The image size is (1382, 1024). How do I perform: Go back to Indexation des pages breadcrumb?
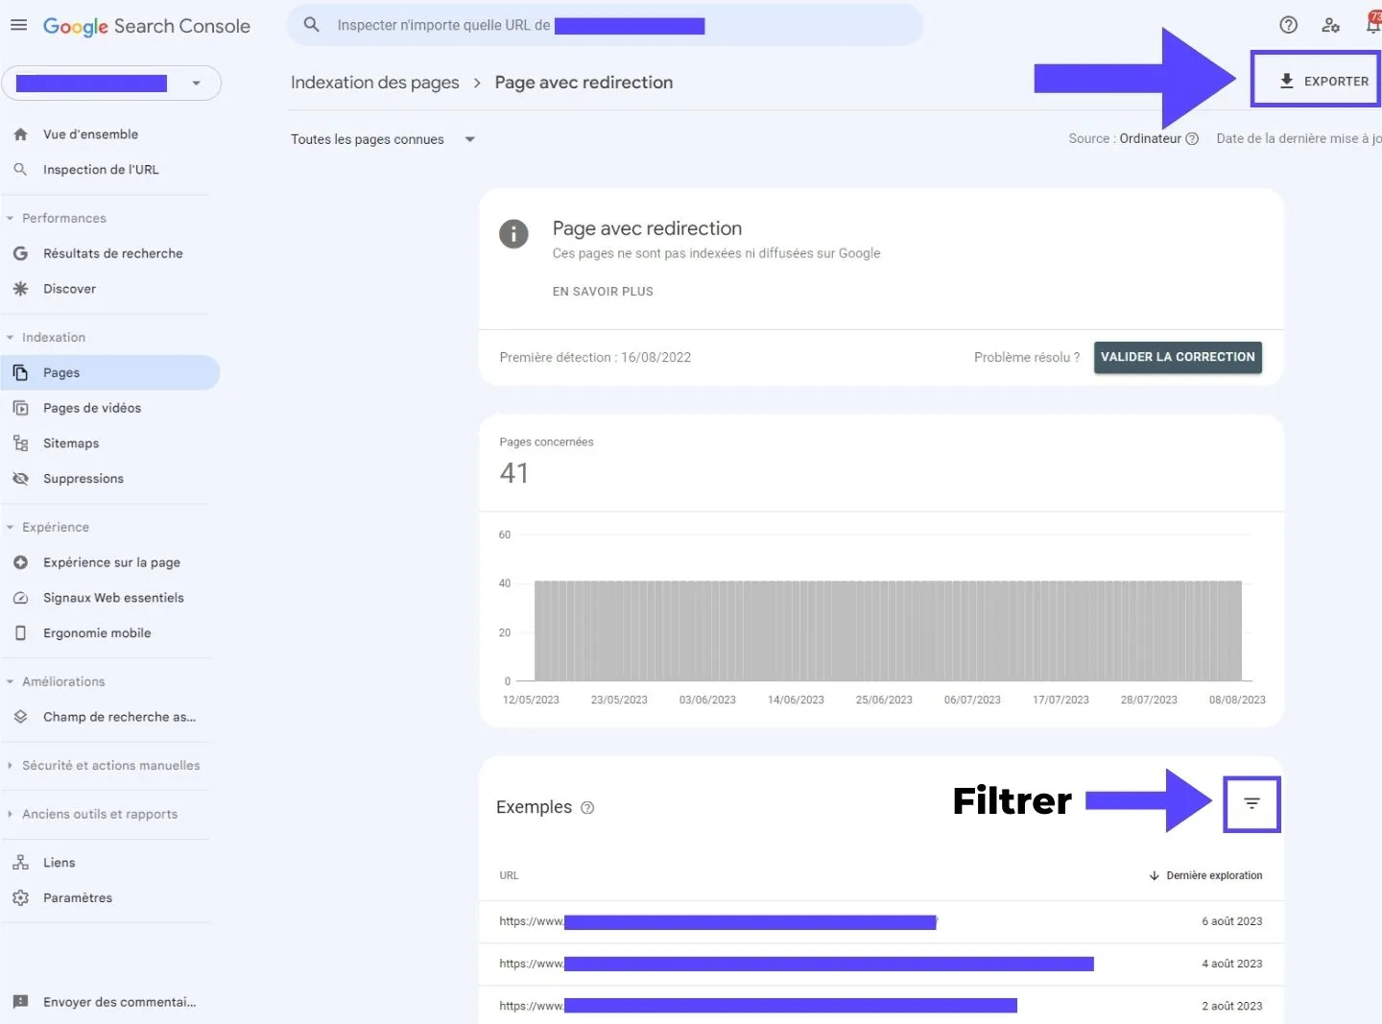pos(375,83)
